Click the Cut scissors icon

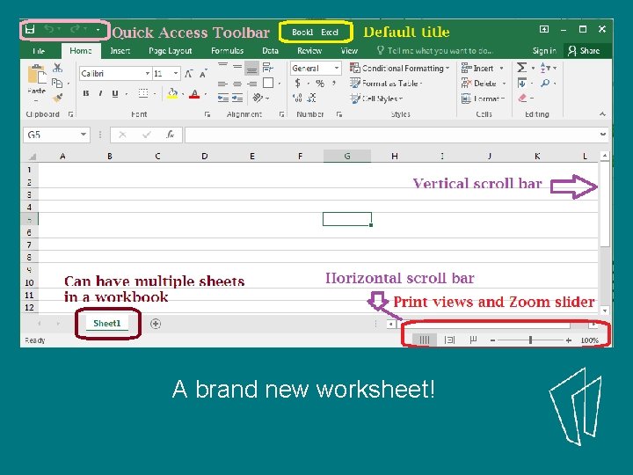click(x=58, y=68)
